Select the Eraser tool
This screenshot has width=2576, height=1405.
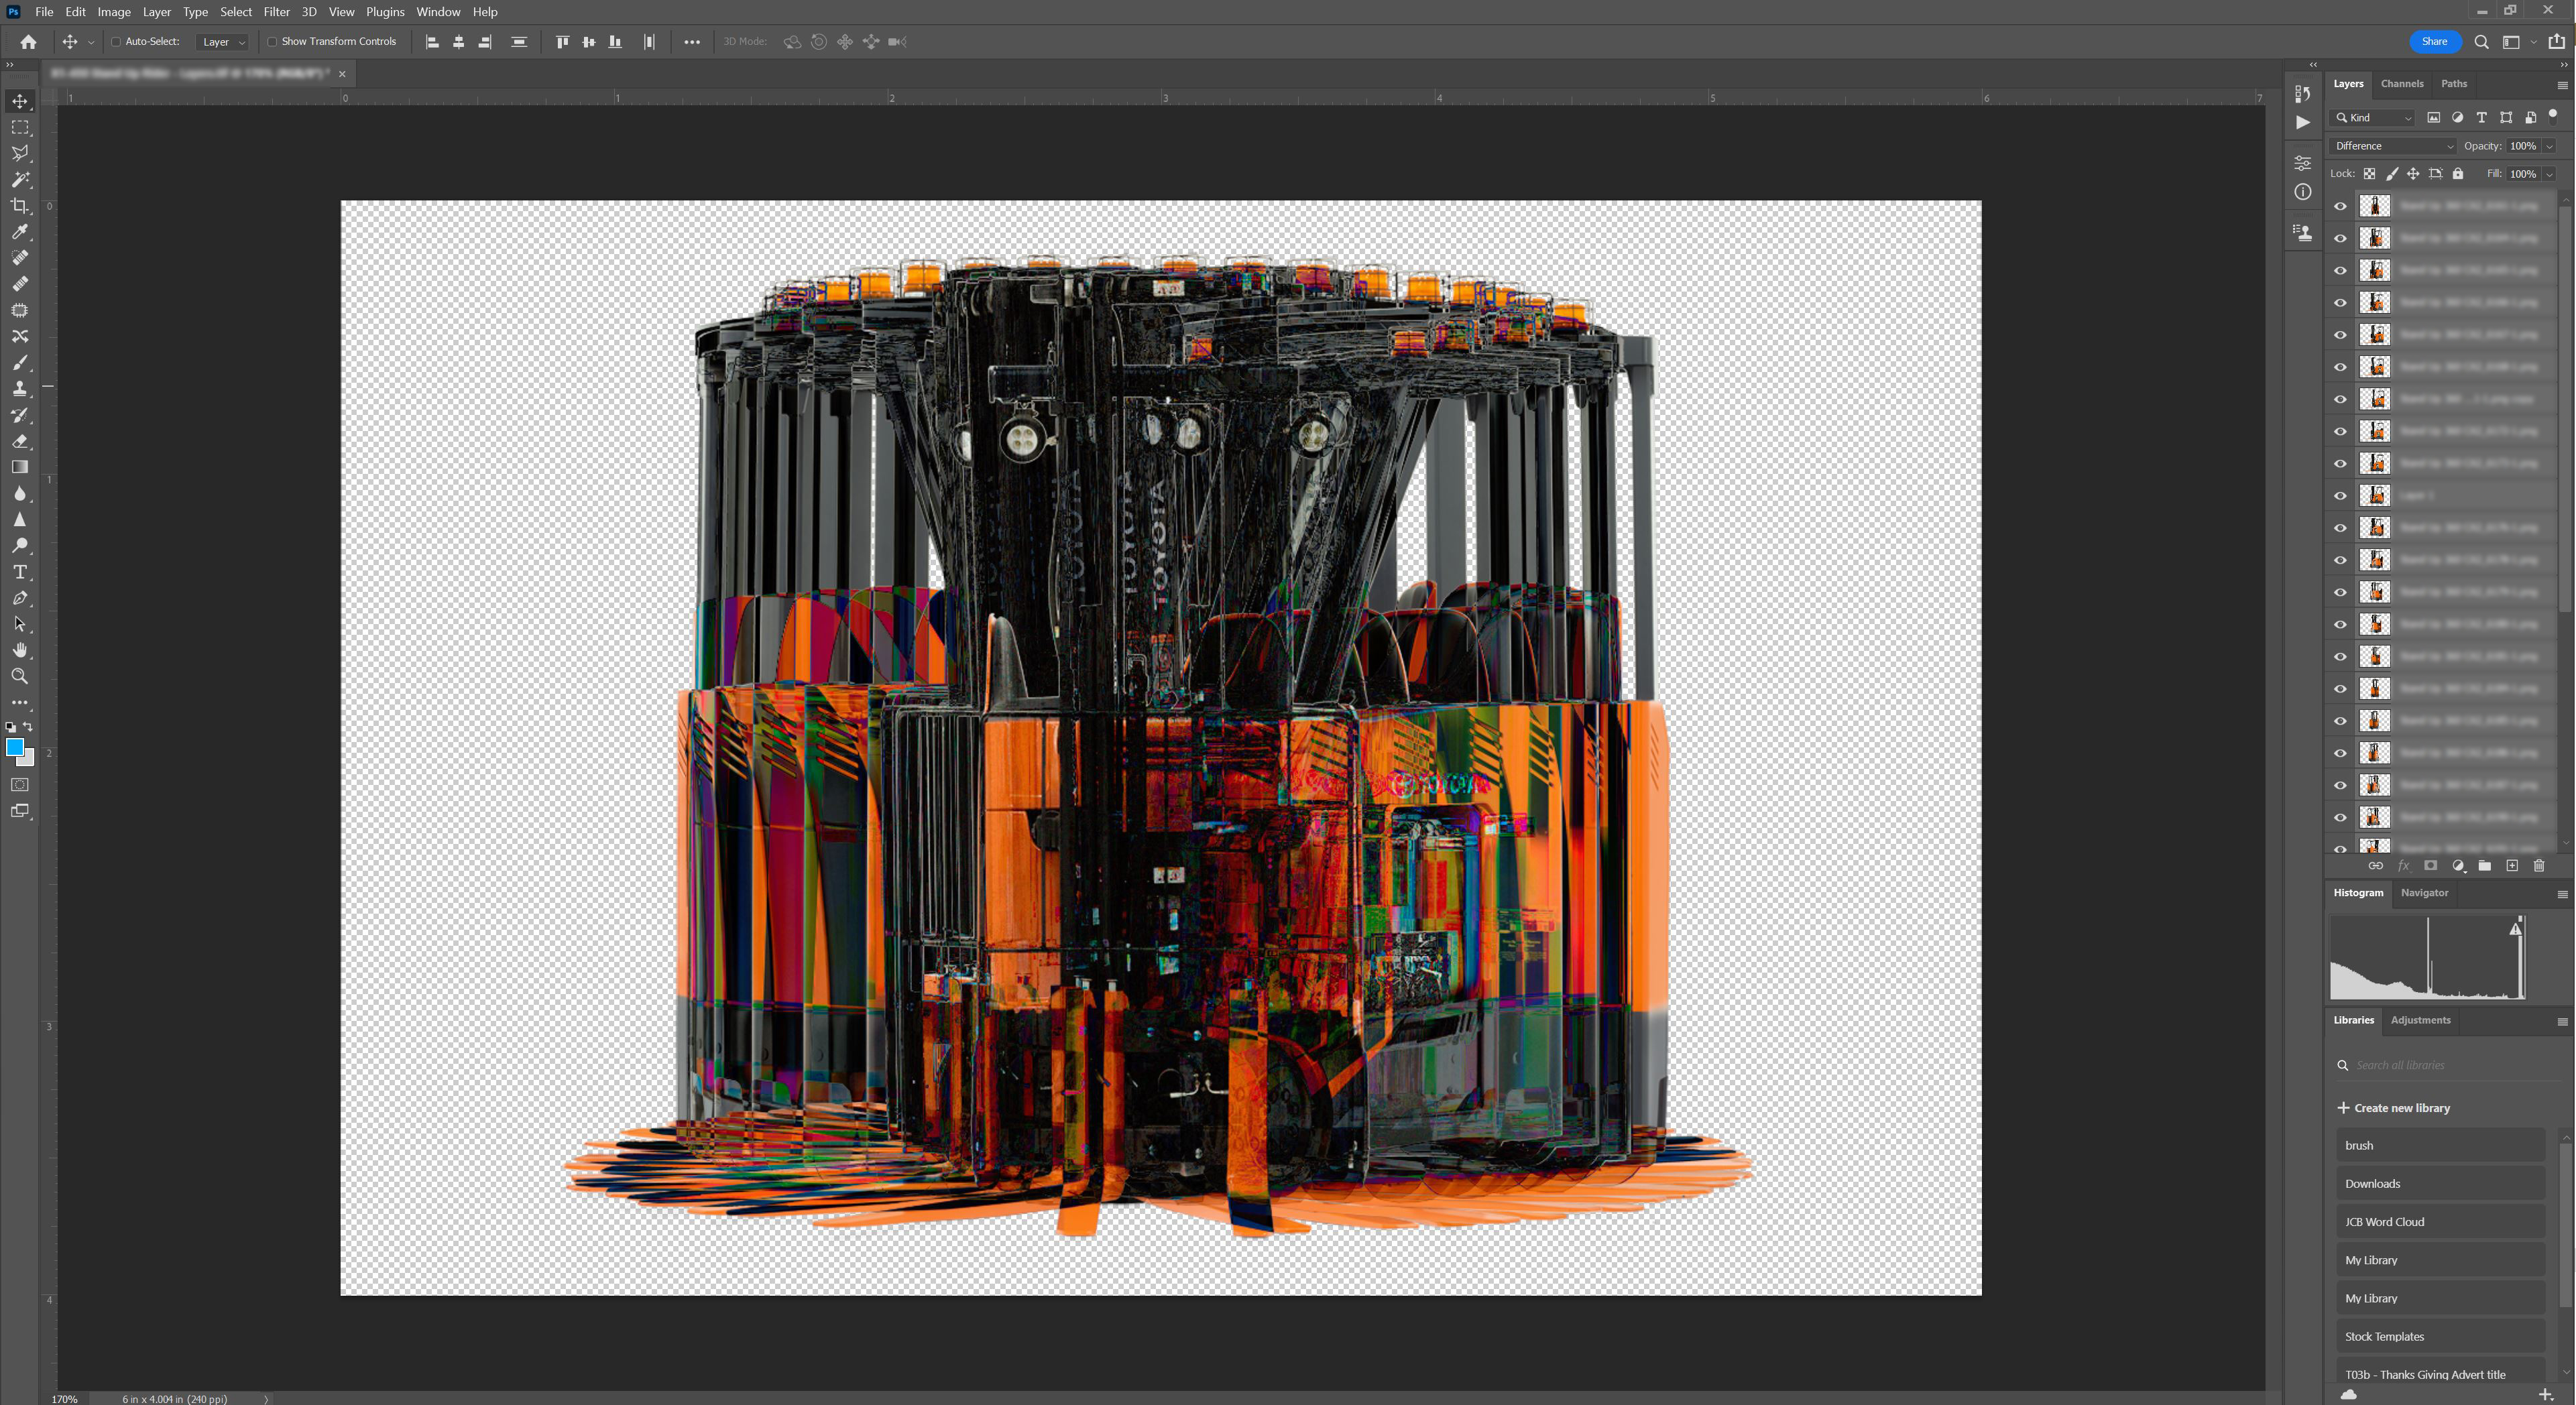pos(20,441)
